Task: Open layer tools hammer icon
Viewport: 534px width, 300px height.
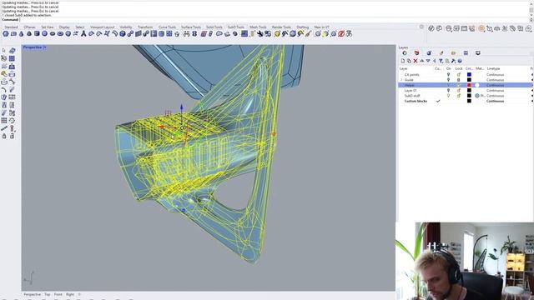Action: [x=453, y=61]
